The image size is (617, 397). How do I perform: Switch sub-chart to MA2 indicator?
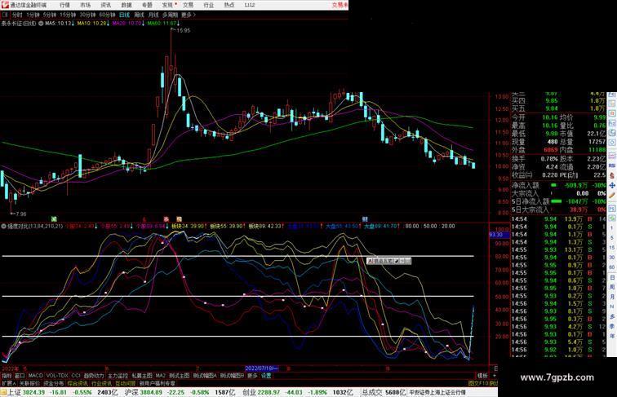coord(160,376)
